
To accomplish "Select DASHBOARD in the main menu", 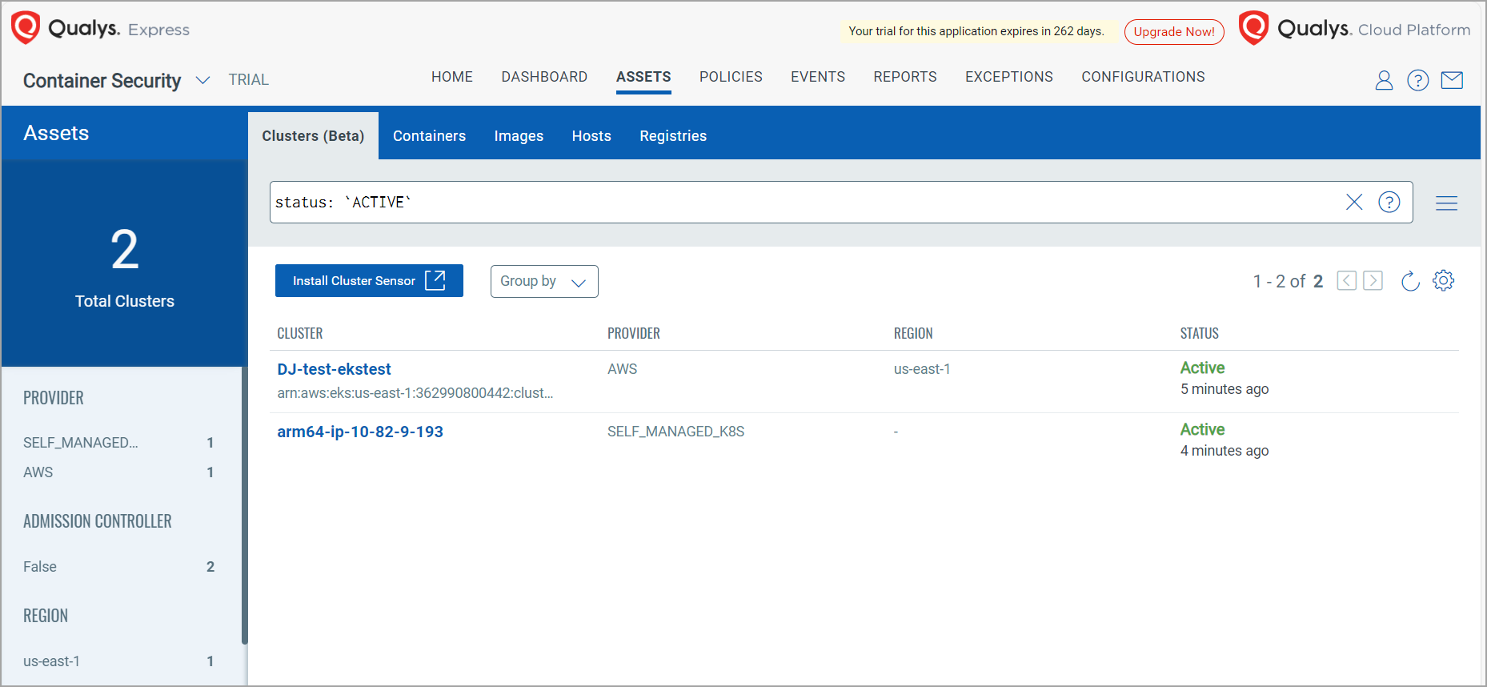I will pyautogui.click(x=544, y=77).
